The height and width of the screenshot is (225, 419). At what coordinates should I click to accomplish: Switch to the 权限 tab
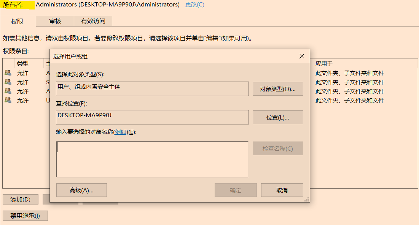click(x=18, y=21)
